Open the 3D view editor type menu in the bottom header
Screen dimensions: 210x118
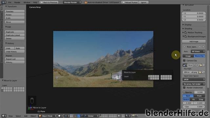click(4, 116)
